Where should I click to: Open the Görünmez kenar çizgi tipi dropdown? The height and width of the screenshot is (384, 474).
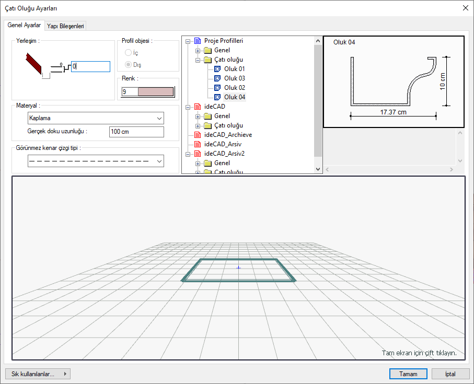(96, 161)
